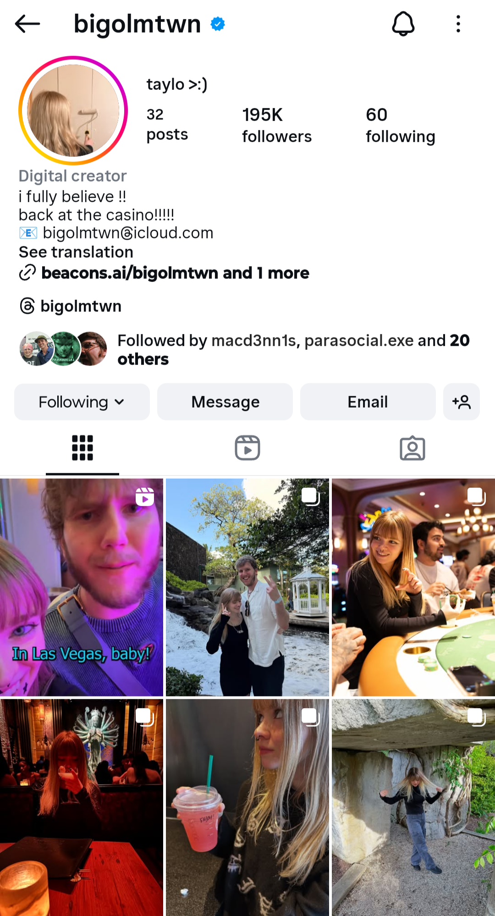Tap the blue verified badge
Screen dimensions: 495x916
pos(218,24)
